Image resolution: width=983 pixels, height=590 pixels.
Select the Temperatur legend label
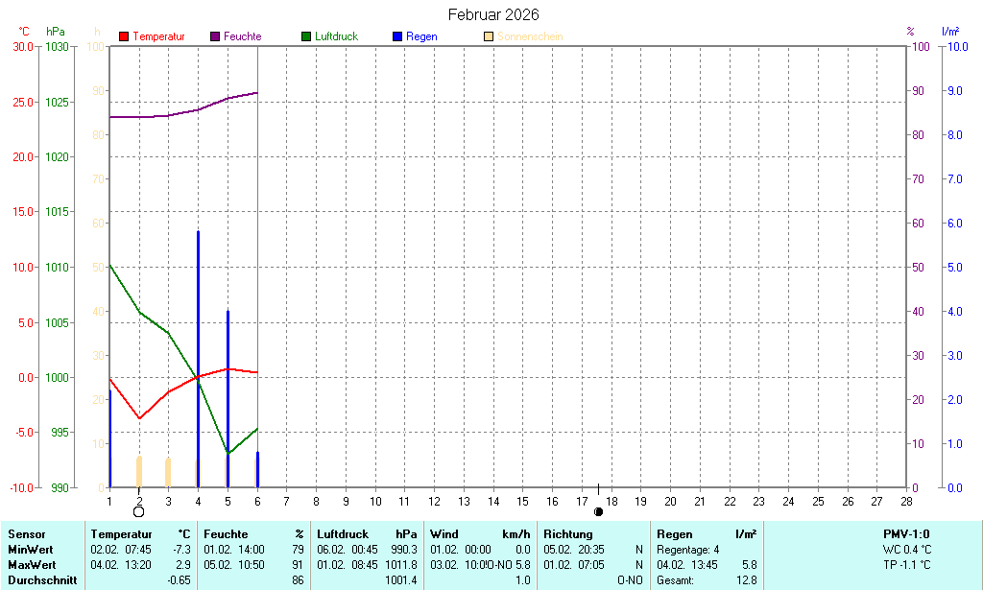[x=158, y=36]
